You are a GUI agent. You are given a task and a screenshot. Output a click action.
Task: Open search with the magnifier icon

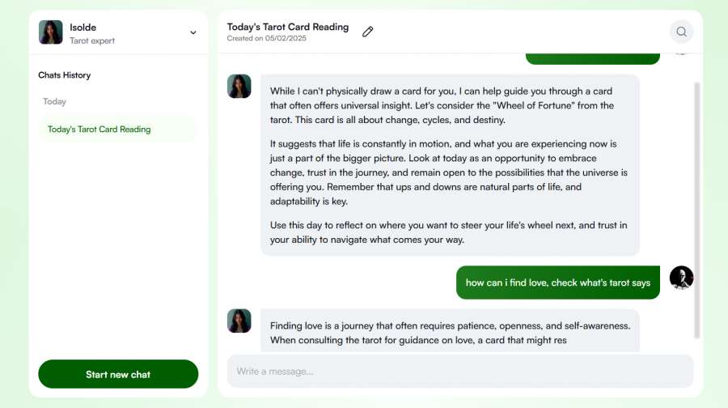pos(681,32)
